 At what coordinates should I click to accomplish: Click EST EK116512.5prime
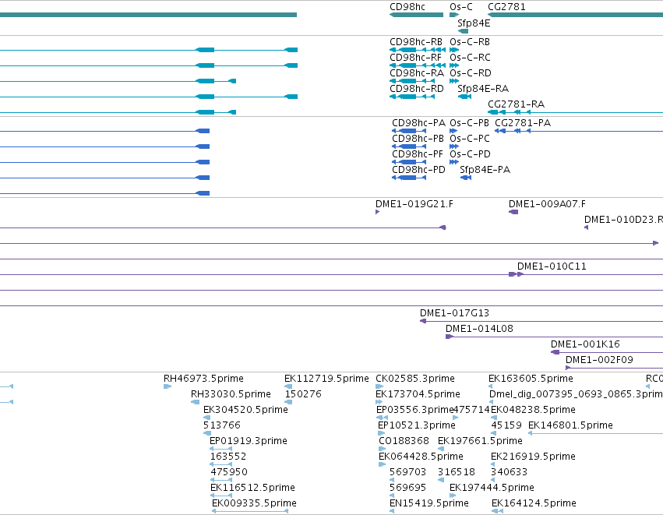tap(252, 489)
